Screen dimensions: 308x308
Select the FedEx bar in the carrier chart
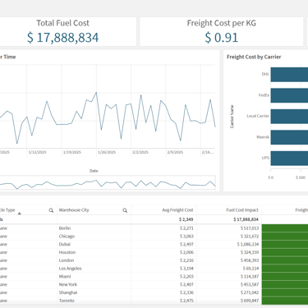click(289, 95)
